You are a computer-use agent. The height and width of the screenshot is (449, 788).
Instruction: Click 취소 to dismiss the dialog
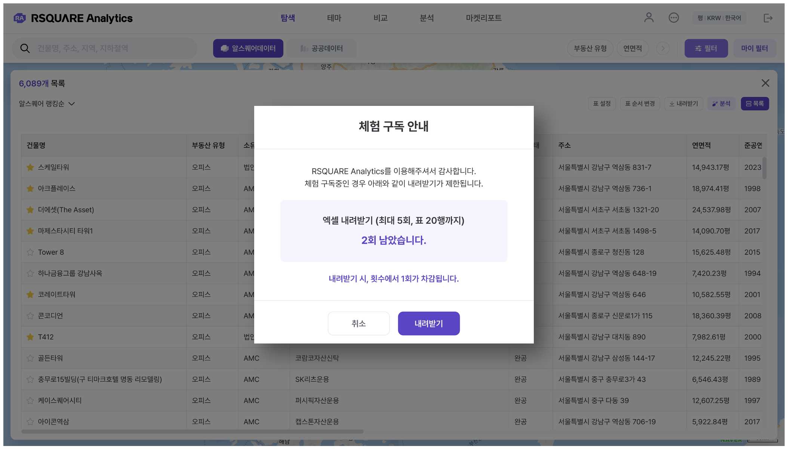[x=358, y=323]
